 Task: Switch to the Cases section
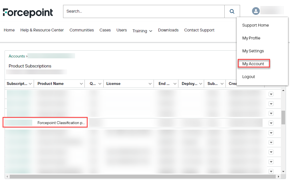point(105,30)
